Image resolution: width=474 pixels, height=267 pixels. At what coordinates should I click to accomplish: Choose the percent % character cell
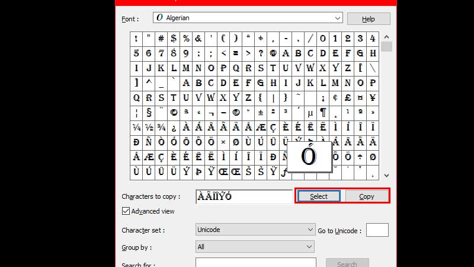(186, 39)
